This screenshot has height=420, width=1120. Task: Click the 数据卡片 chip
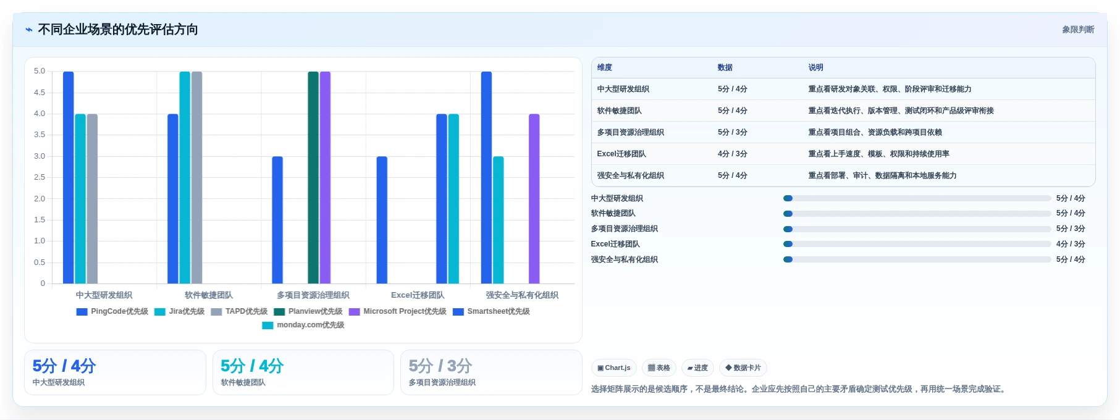[x=743, y=368]
